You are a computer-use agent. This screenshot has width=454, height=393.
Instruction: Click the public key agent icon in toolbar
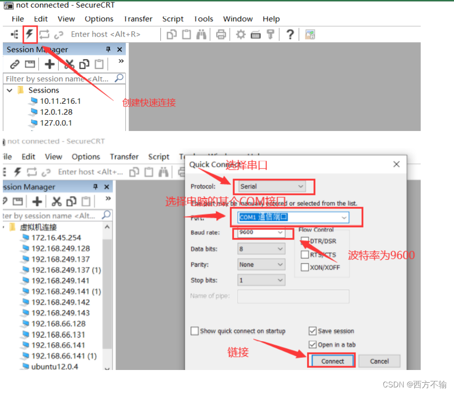tap(271, 34)
